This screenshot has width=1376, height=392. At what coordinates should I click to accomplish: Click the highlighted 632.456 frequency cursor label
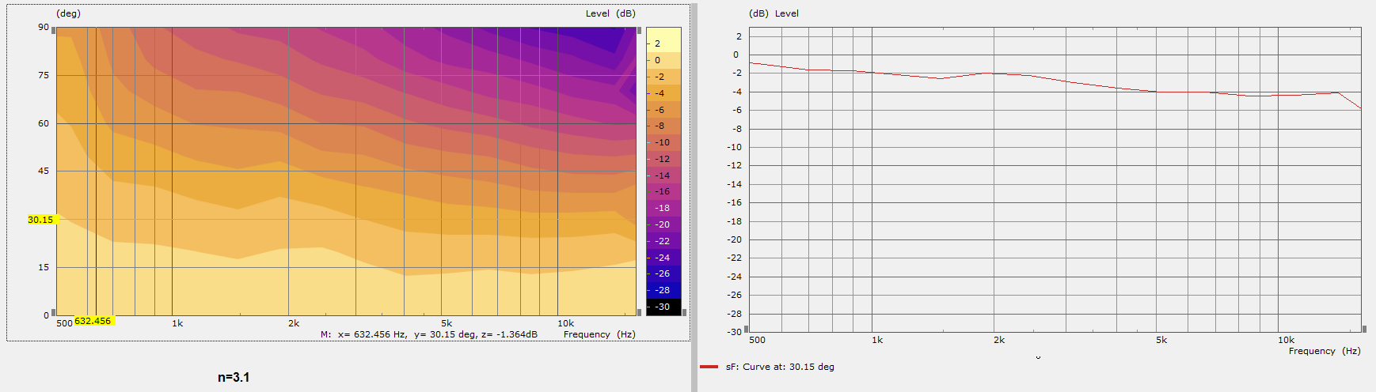(93, 321)
